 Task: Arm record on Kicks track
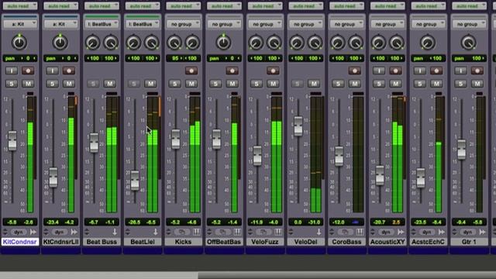pyautogui.click(x=191, y=71)
